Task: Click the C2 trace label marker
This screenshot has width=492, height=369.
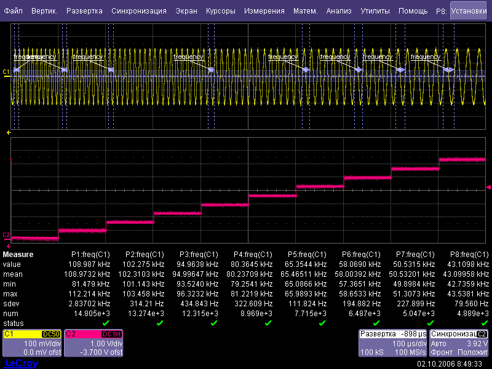Action: (x=6, y=236)
